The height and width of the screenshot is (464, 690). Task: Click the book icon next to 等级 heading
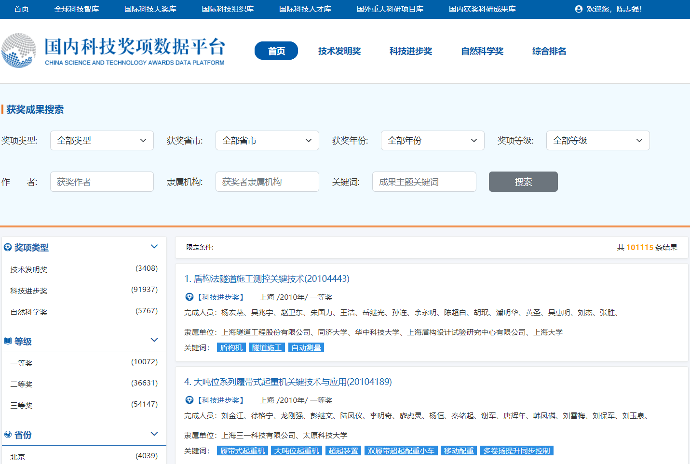click(x=8, y=341)
